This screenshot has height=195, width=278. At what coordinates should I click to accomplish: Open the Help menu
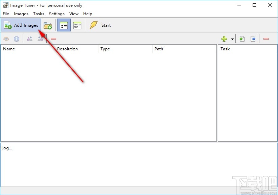pos(88,14)
